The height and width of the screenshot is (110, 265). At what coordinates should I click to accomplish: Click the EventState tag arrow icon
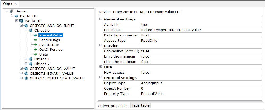coord(35,45)
